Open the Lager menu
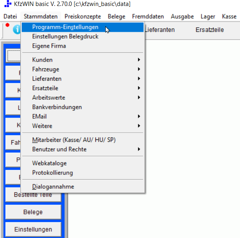Image resolution: width=240 pixels, height=238 pixels. coord(208,16)
